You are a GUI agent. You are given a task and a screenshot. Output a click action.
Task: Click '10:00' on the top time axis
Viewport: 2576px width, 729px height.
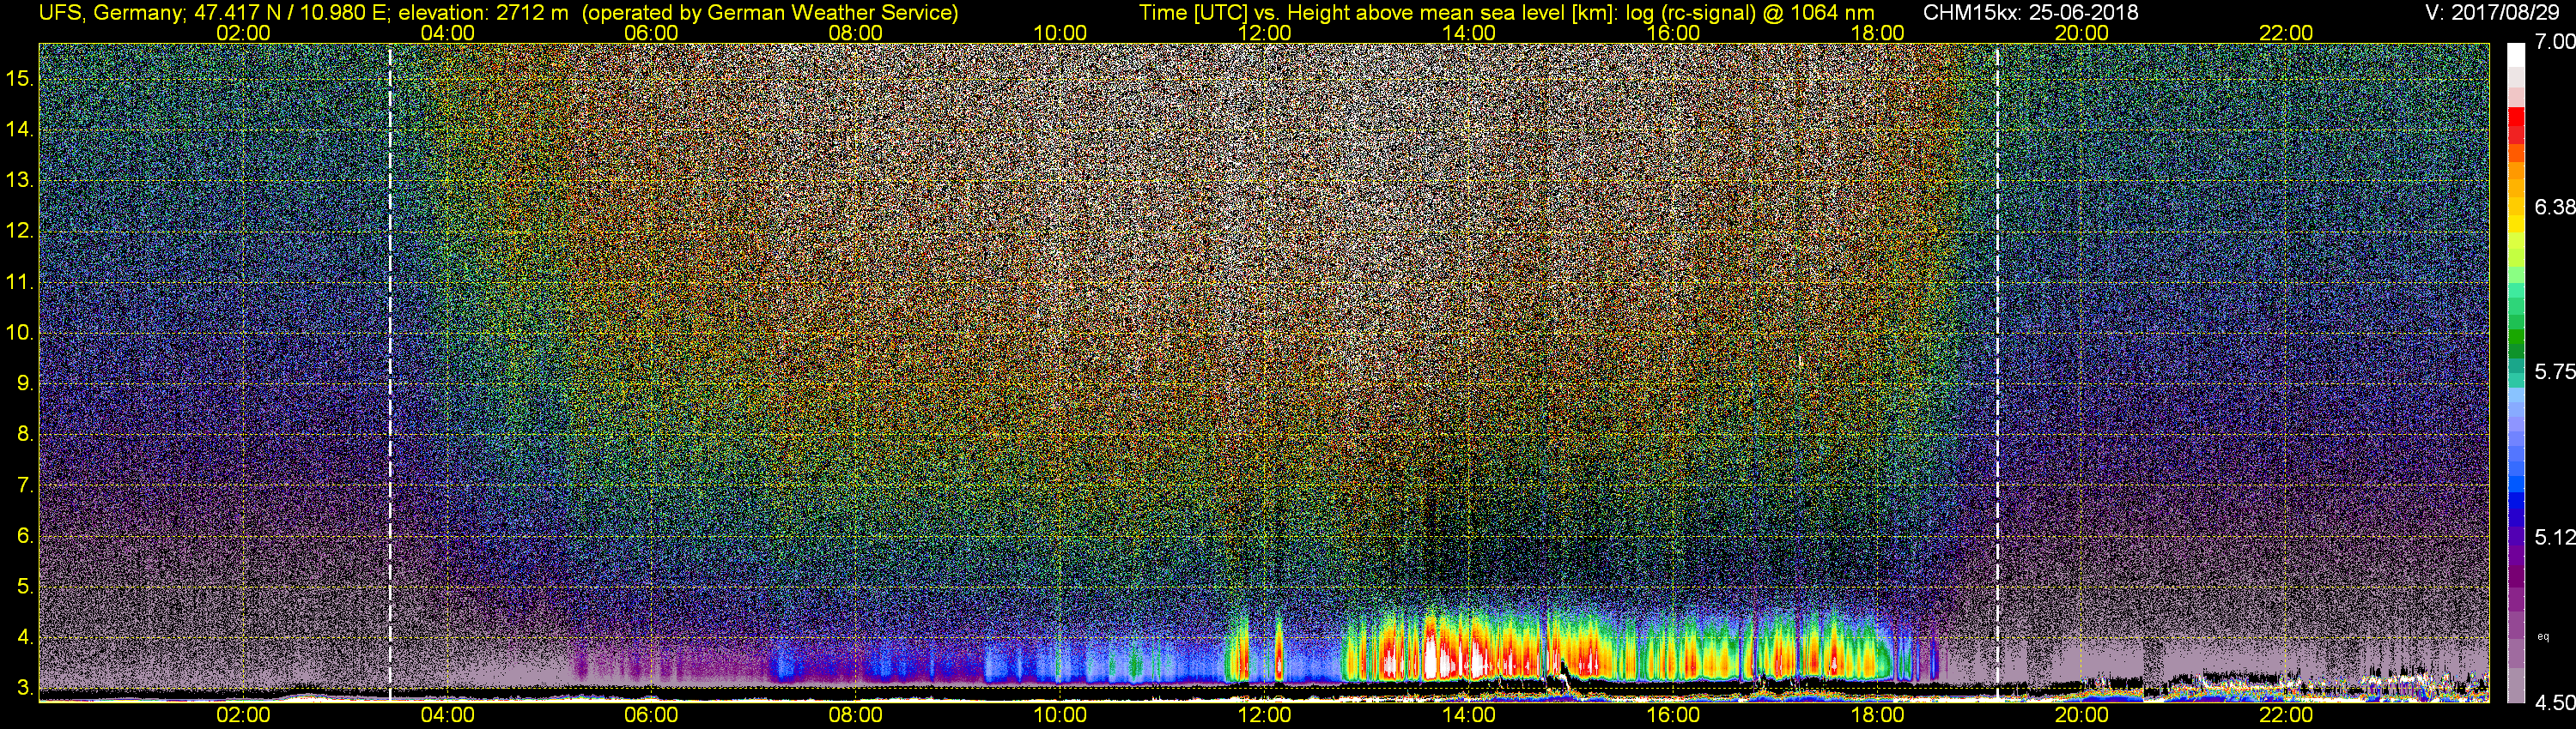pyautogui.click(x=1060, y=33)
